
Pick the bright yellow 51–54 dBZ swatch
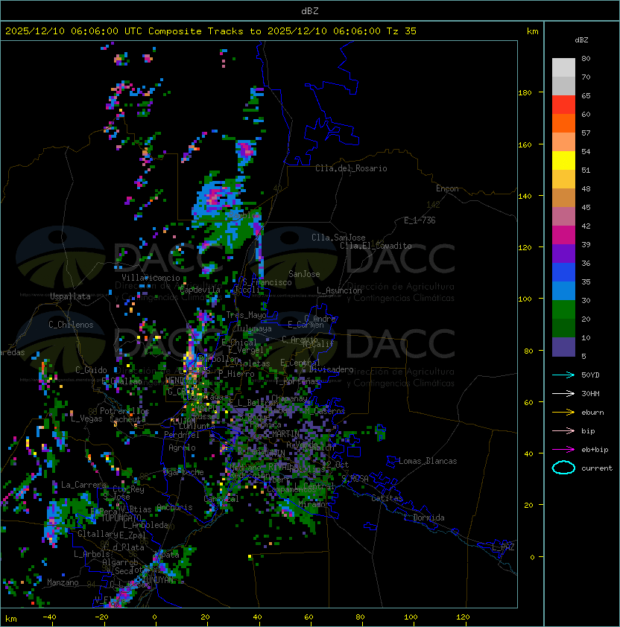coord(563,161)
